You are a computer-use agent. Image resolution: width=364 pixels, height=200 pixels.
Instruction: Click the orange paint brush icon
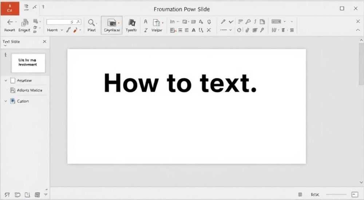click(75, 30)
